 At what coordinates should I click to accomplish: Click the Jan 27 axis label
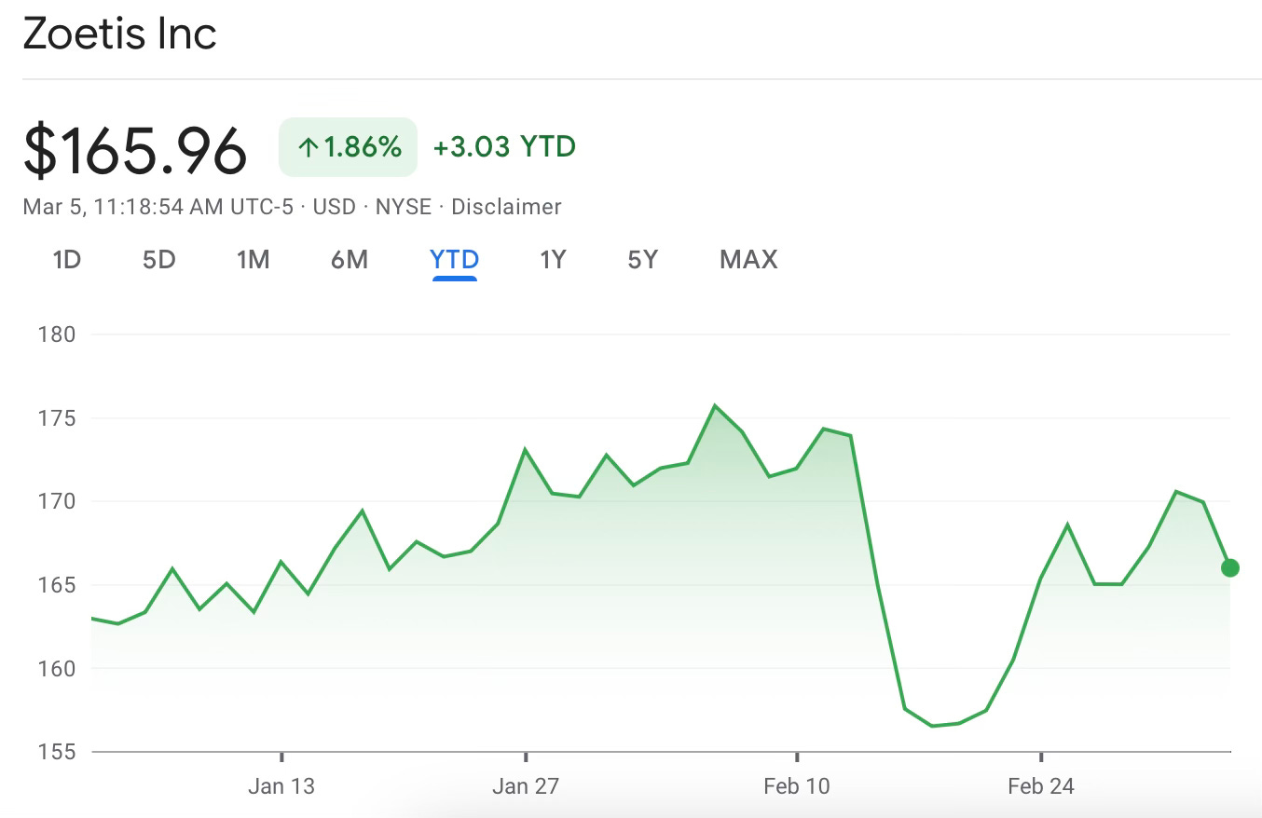point(526,786)
